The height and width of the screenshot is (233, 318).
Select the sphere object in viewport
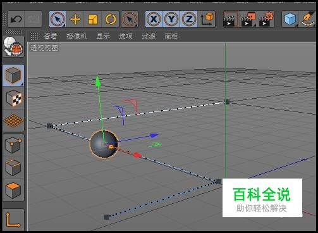pyautogui.click(x=104, y=144)
